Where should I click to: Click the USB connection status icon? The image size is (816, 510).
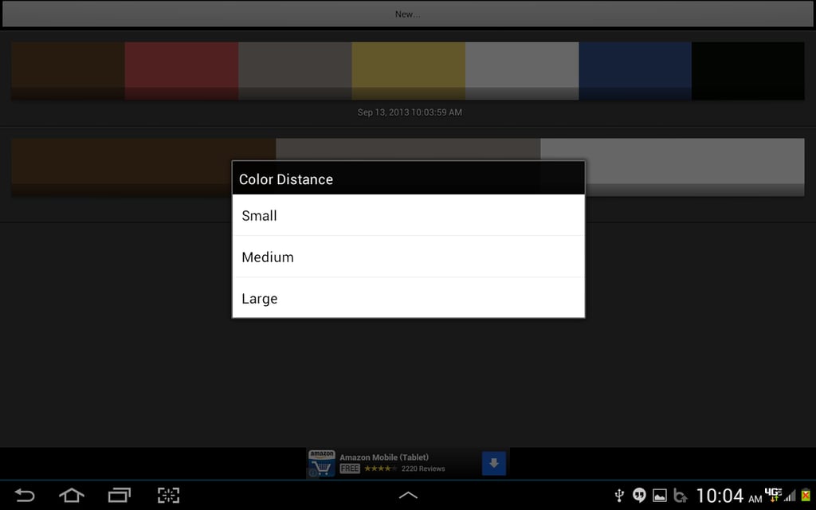tap(619, 495)
